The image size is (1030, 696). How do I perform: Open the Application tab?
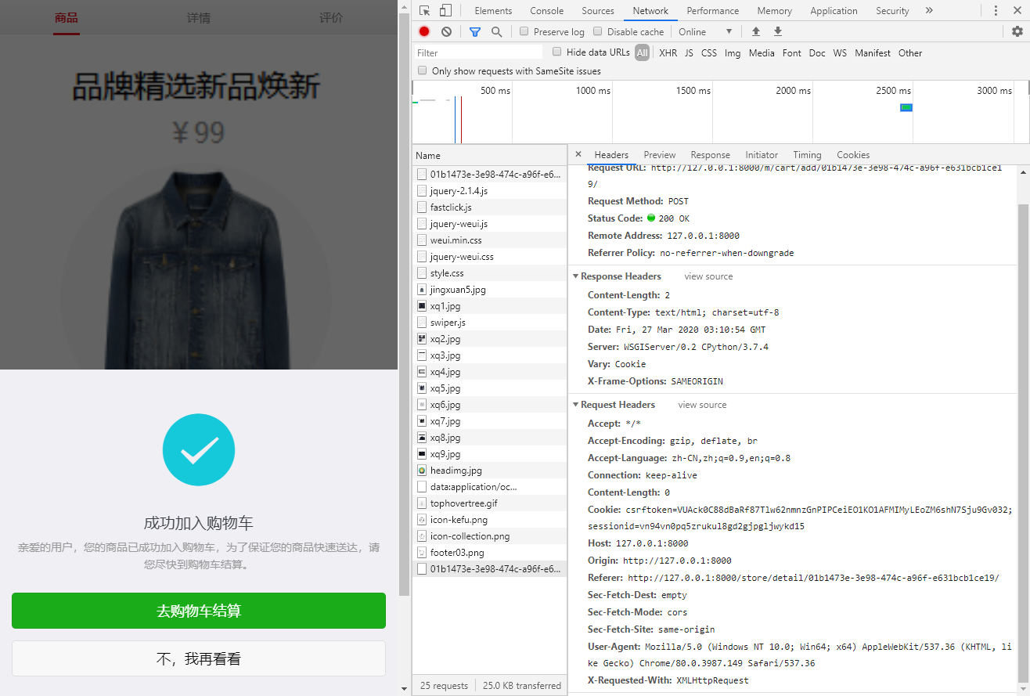point(834,11)
